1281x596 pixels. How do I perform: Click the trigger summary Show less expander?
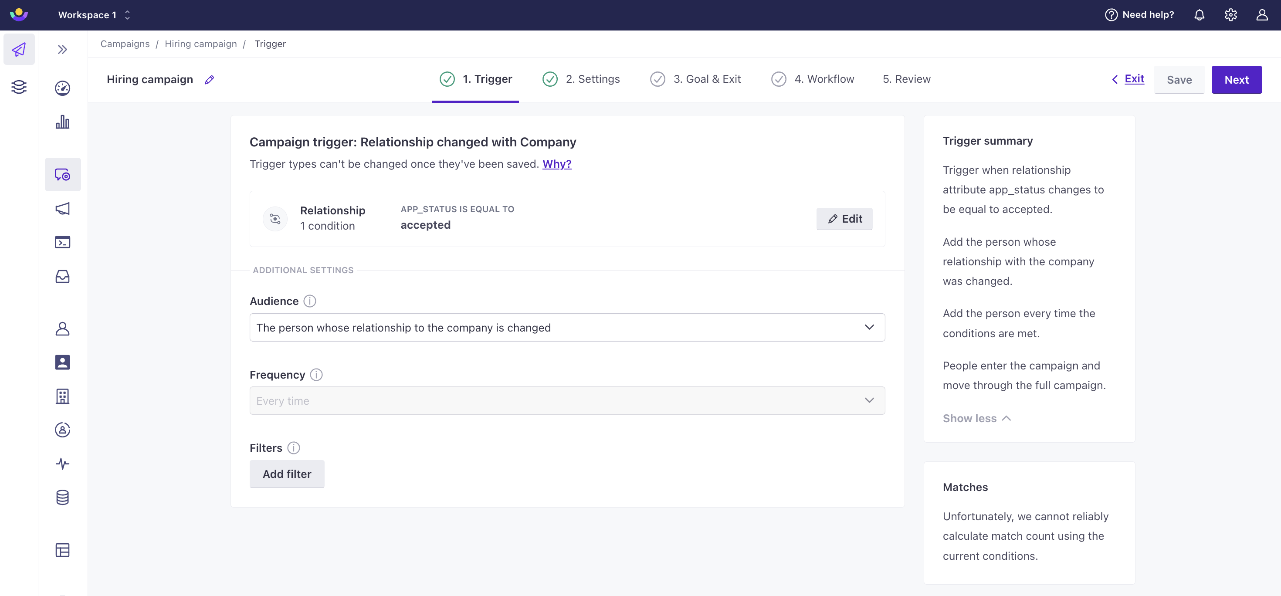pos(977,418)
